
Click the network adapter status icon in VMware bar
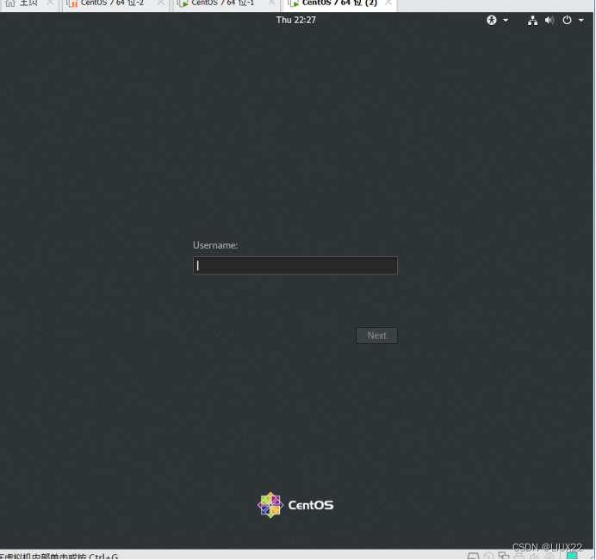504,556
